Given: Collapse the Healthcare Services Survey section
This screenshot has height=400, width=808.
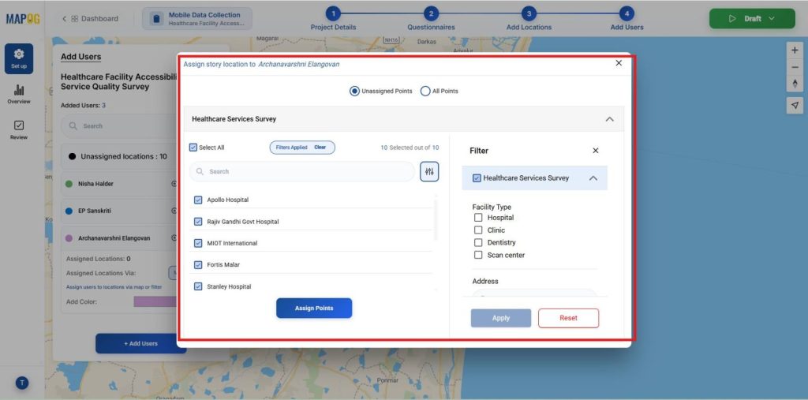Looking at the screenshot, I should click(610, 119).
